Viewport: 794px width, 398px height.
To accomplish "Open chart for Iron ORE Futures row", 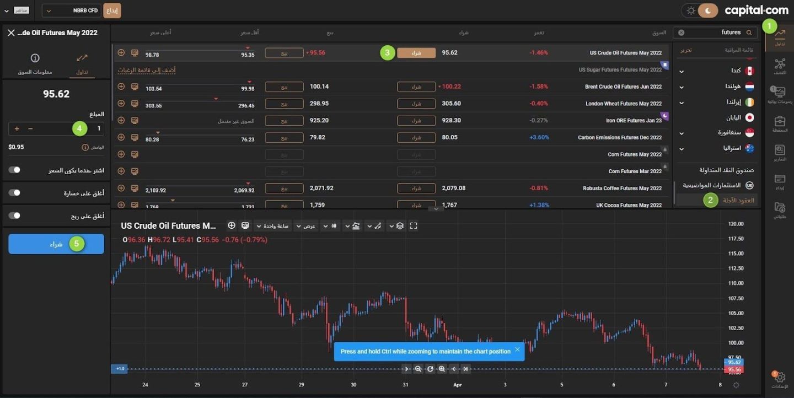I will [x=134, y=120].
